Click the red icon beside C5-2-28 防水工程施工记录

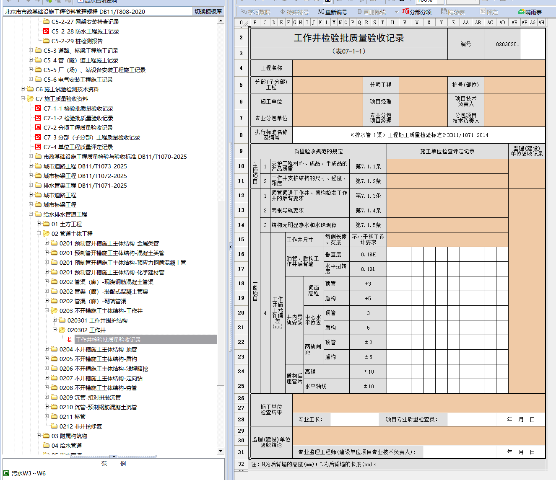pos(46,31)
